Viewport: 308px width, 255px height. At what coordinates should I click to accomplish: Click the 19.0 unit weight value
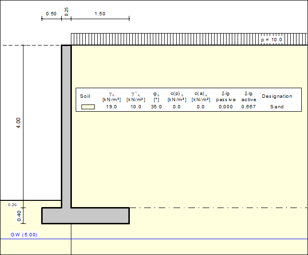(x=112, y=107)
